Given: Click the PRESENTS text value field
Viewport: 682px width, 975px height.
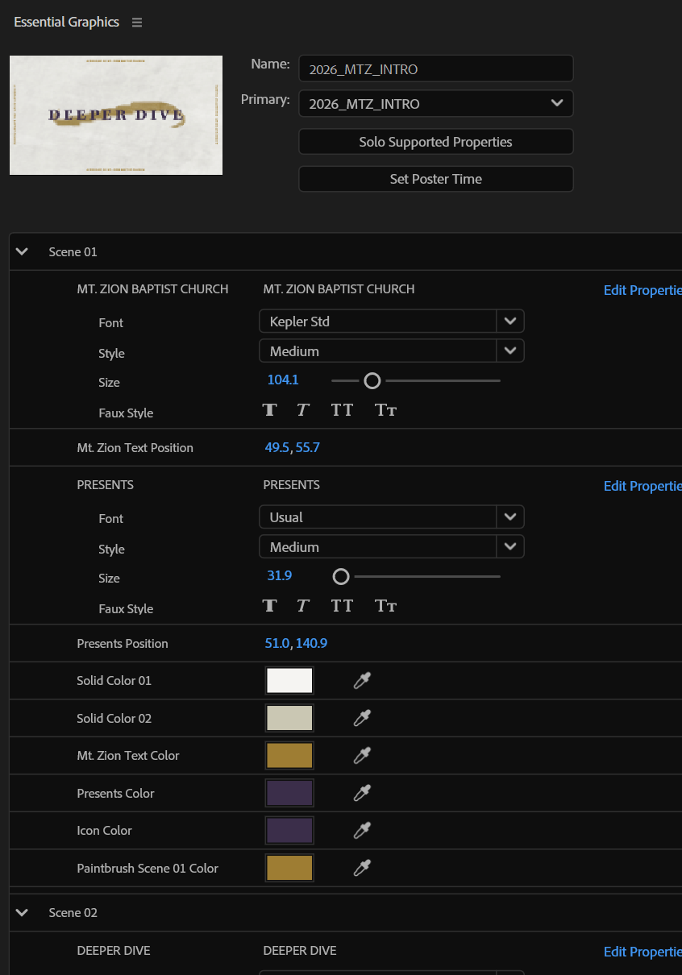Looking at the screenshot, I should [291, 484].
